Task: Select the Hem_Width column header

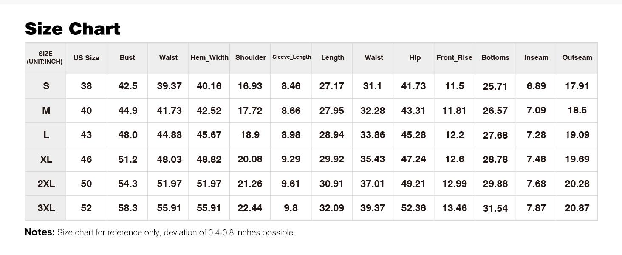Action: click(x=209, y=57)
